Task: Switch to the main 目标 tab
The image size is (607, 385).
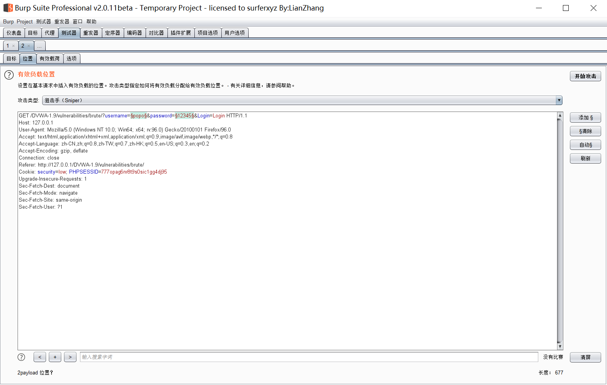Action: tap(33, 33)
